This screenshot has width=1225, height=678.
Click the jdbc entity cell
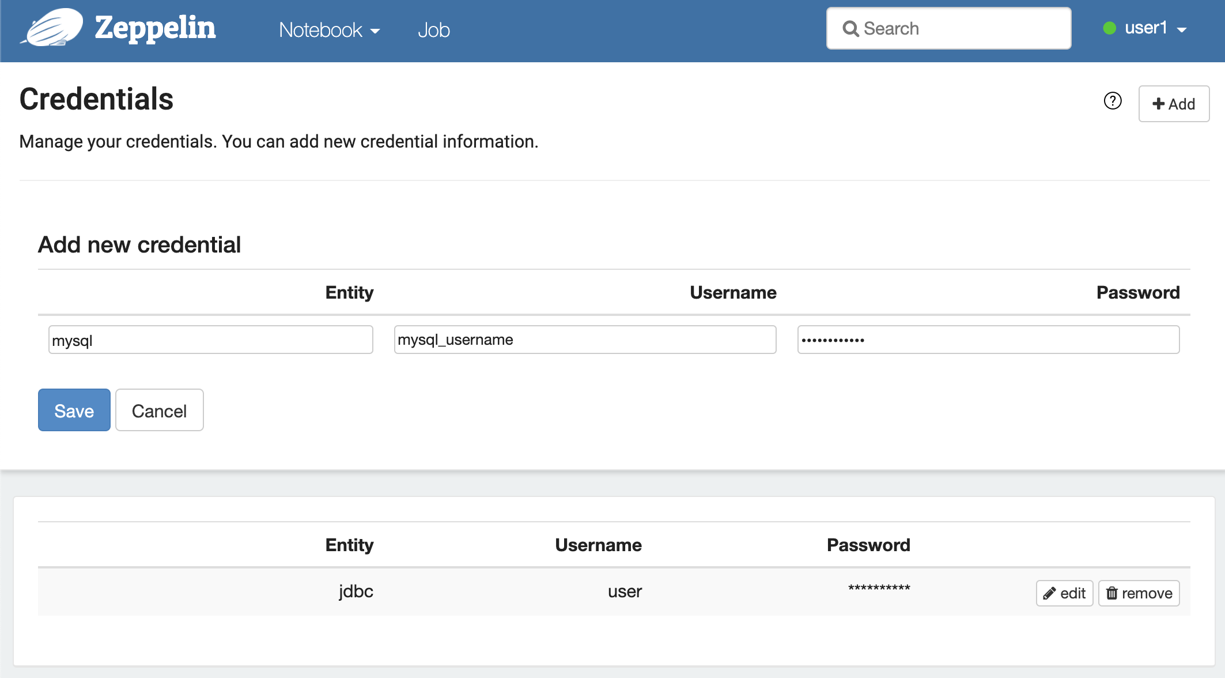pos(356,592)
